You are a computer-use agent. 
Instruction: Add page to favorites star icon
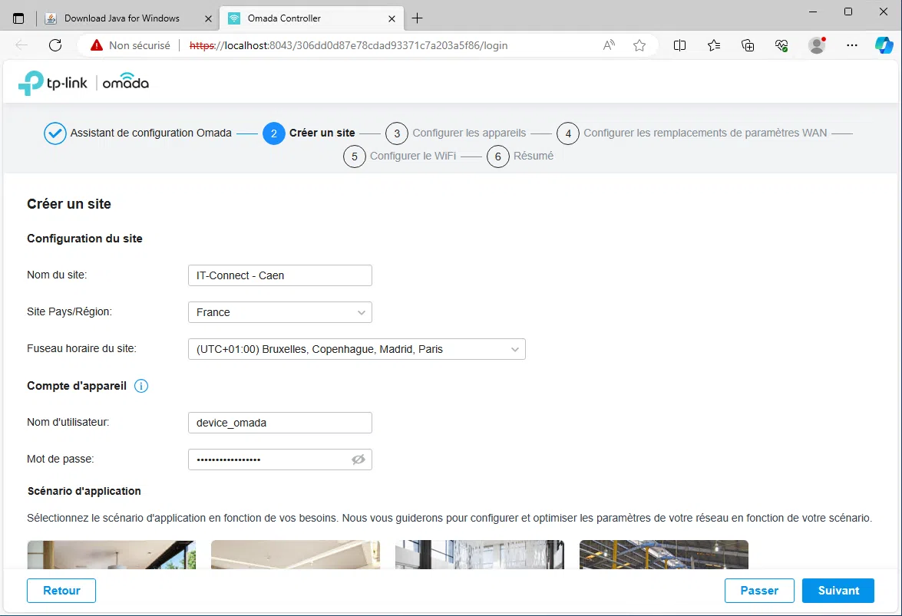[x=639, y=45]
